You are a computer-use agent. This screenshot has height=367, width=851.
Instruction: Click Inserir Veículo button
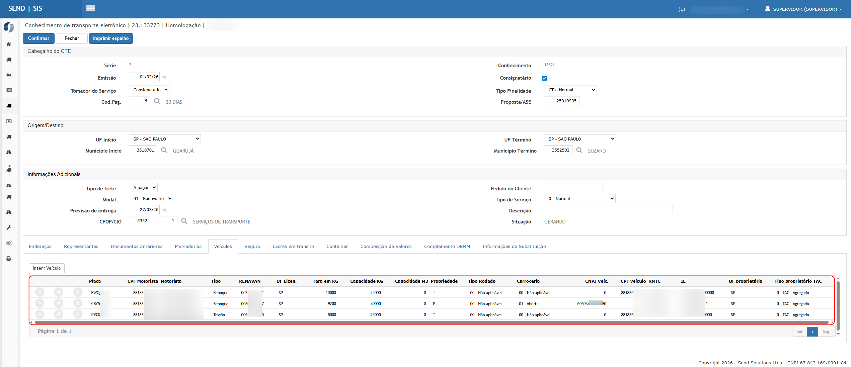click(x=47, y=268)
